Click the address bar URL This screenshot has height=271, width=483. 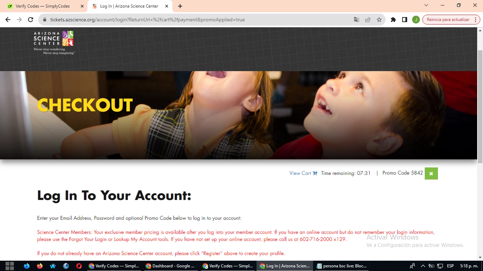click(x=147, y=20)
